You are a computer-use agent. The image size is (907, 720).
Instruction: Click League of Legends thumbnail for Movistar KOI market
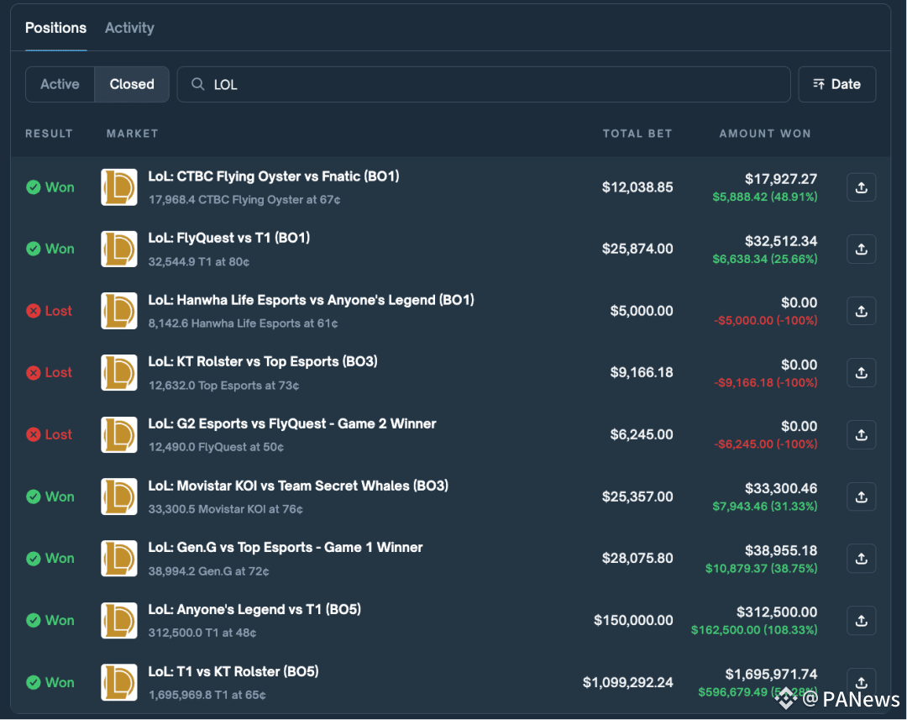(x=119, y=497)
